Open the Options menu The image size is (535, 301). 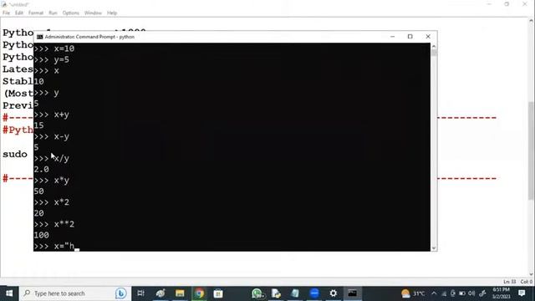[70, 13]
